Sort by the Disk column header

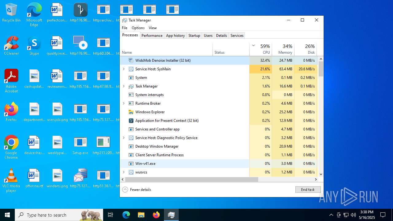click(305, 49)
